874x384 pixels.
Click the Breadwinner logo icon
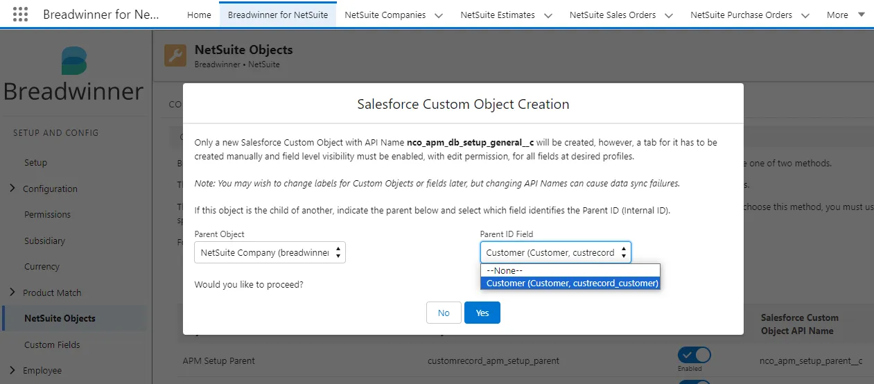[73, 62]
